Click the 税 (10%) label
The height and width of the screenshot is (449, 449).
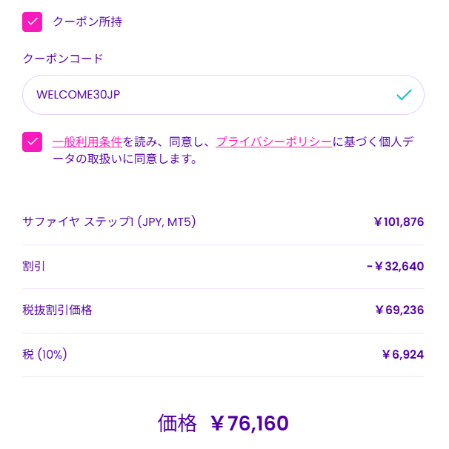(45, 354)
